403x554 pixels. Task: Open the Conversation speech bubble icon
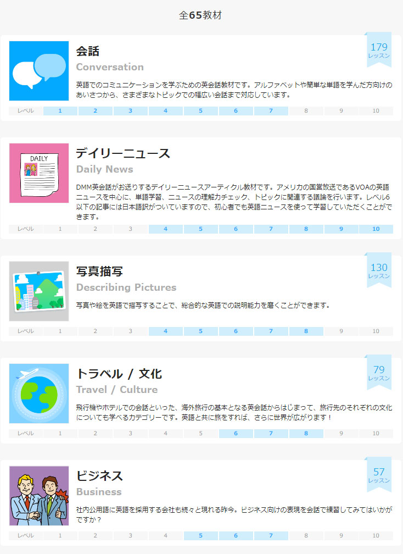click(x=39, y=71)
